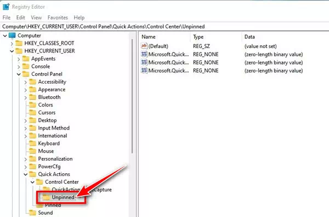Screen dimensions: 329x217
Task: Click the '(value not set)' data cell
Action: [x=260, y=46]
